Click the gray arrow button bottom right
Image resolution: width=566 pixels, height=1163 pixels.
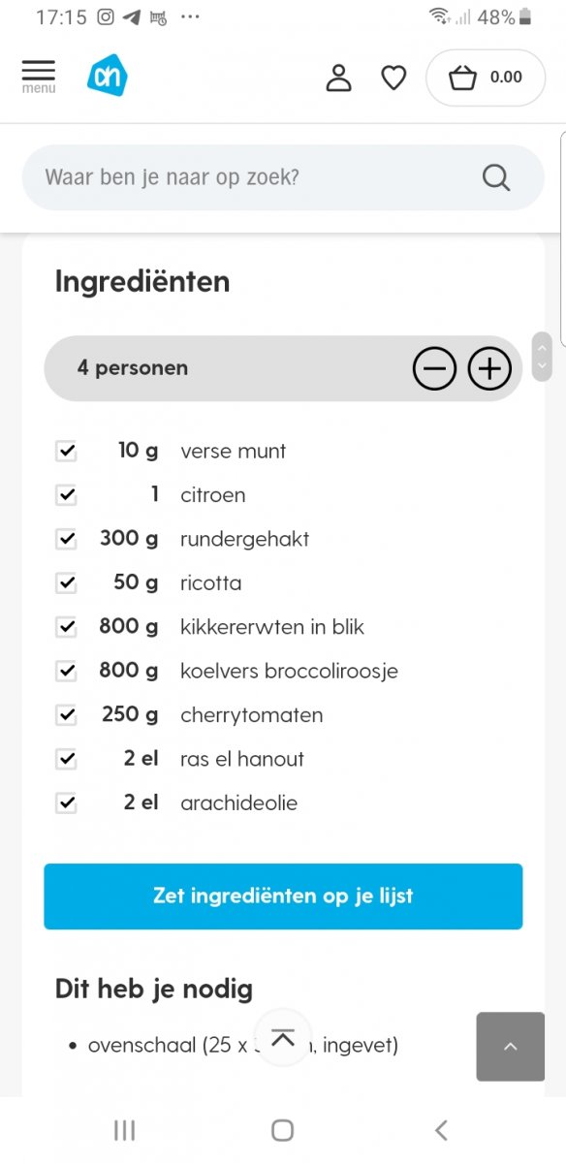click(x=510, y=1047)
